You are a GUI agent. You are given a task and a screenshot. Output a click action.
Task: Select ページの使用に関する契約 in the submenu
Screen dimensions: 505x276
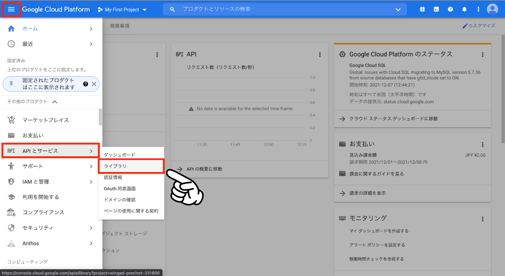131,211
